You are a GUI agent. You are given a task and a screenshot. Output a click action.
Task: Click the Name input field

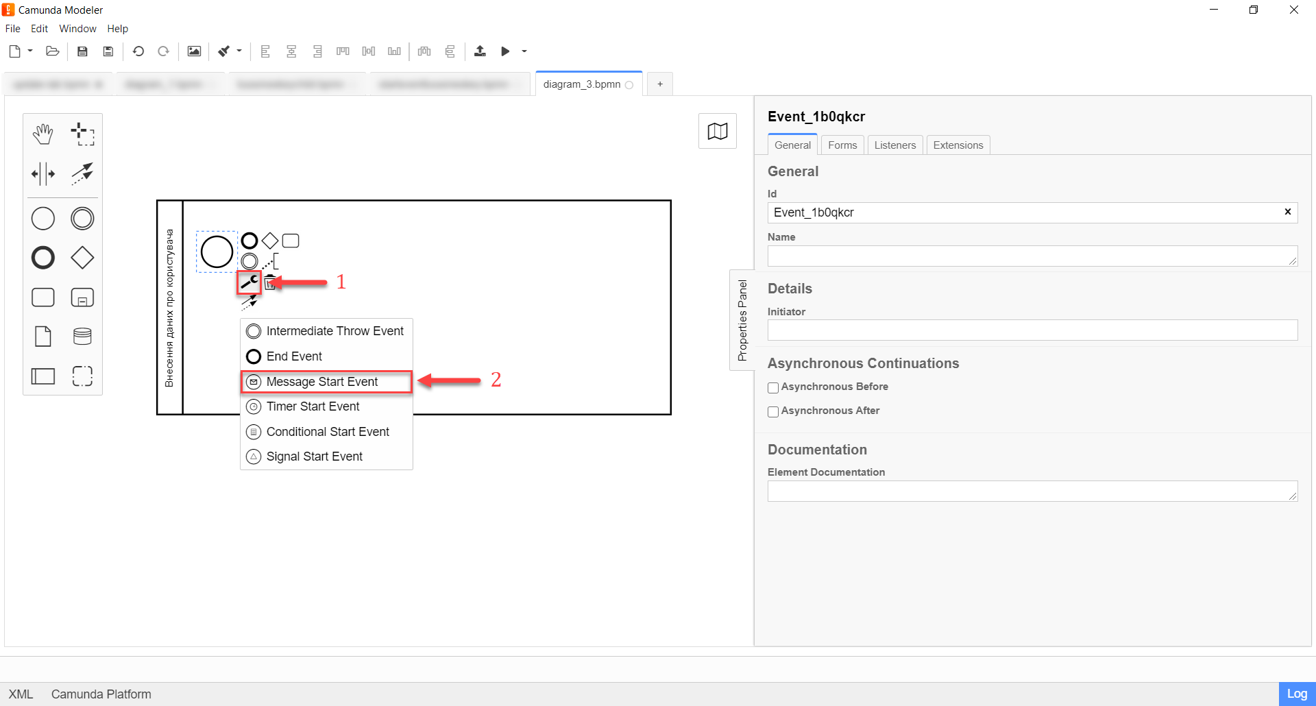(1028, 256)
